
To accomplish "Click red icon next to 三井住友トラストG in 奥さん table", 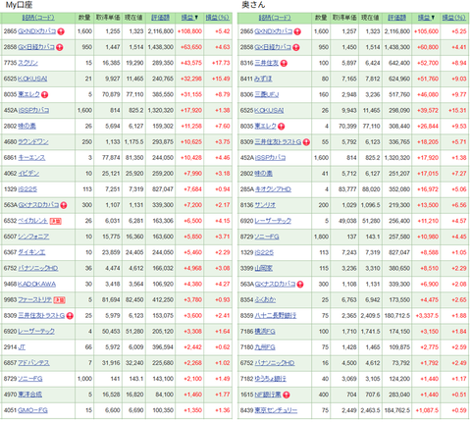I will (306, 142).
